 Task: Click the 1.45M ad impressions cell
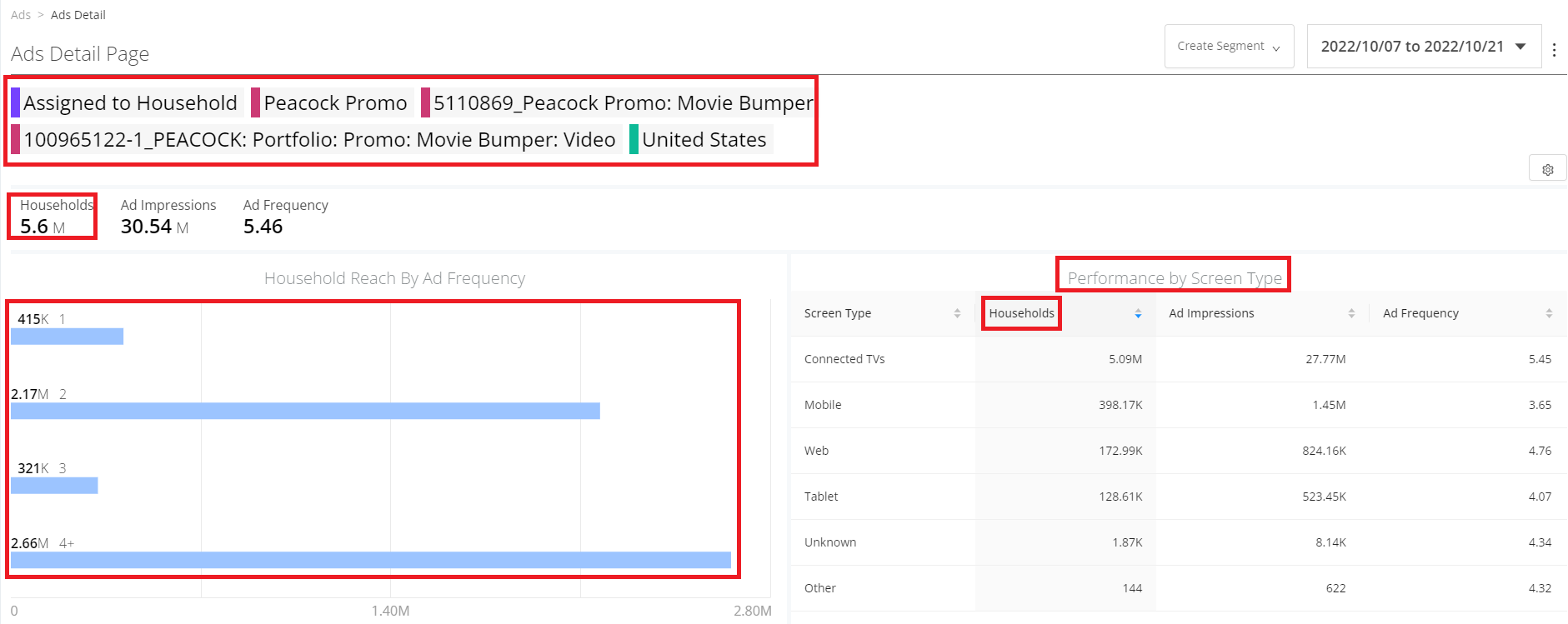pyautogui.click(x=1329, y=405)
